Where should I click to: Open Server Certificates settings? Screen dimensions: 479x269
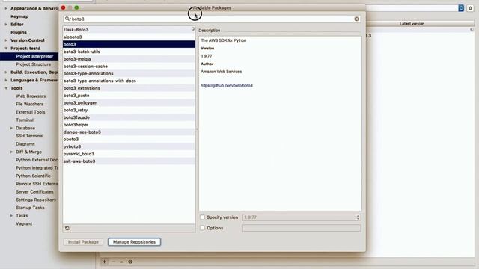pyautogui.click(x=35, y=192)
